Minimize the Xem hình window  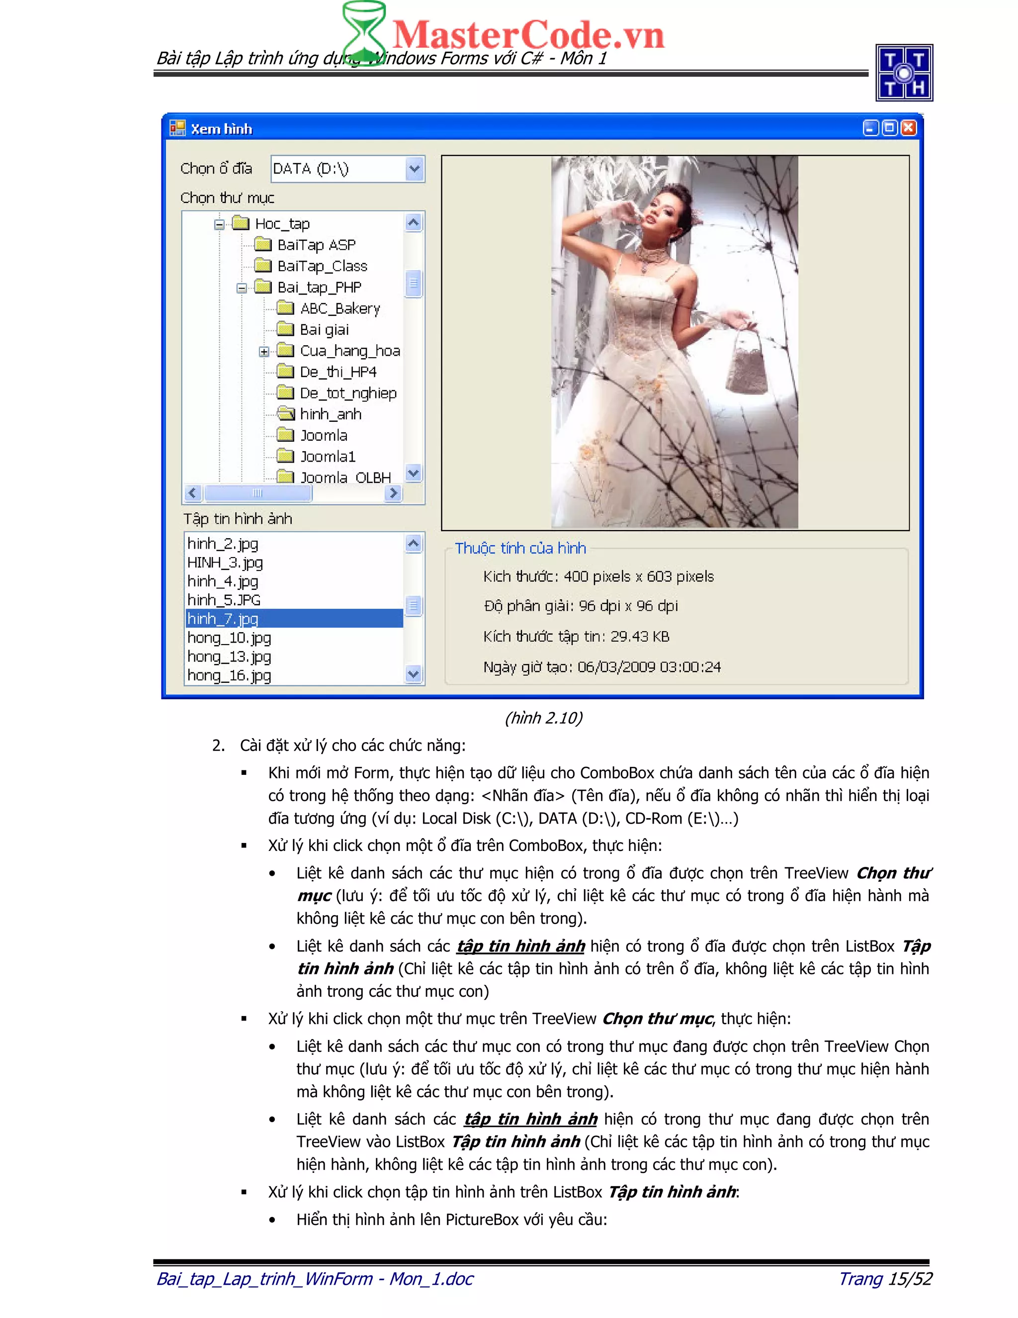(x=870, y=128)
